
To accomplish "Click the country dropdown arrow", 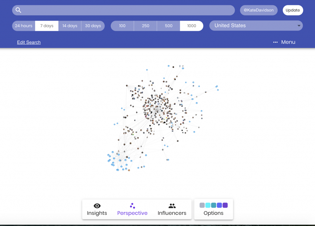I will 299,26.
